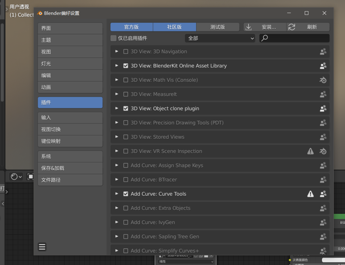The width and height of the screenshot is (345, 265).
Task: Open the 主题 preferences section
Action: click(x=70, y=40)
